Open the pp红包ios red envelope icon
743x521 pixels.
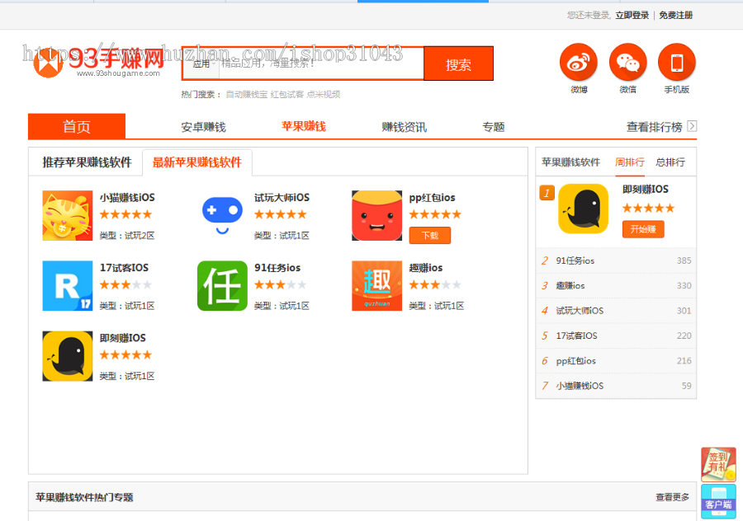[x=376, y=215]
